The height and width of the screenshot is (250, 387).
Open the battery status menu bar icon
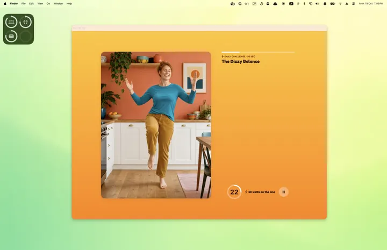point(333,4)
